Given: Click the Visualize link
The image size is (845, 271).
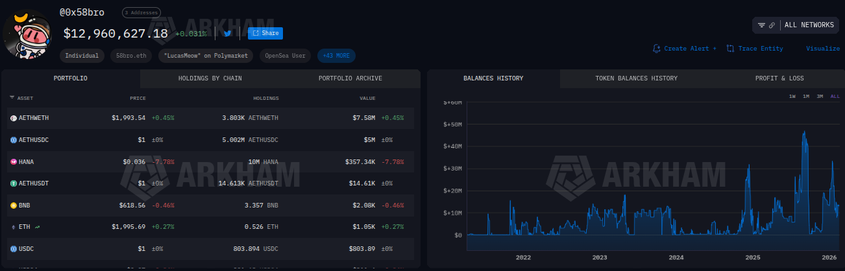Looking at the screenshot, I should coord(822,49).
